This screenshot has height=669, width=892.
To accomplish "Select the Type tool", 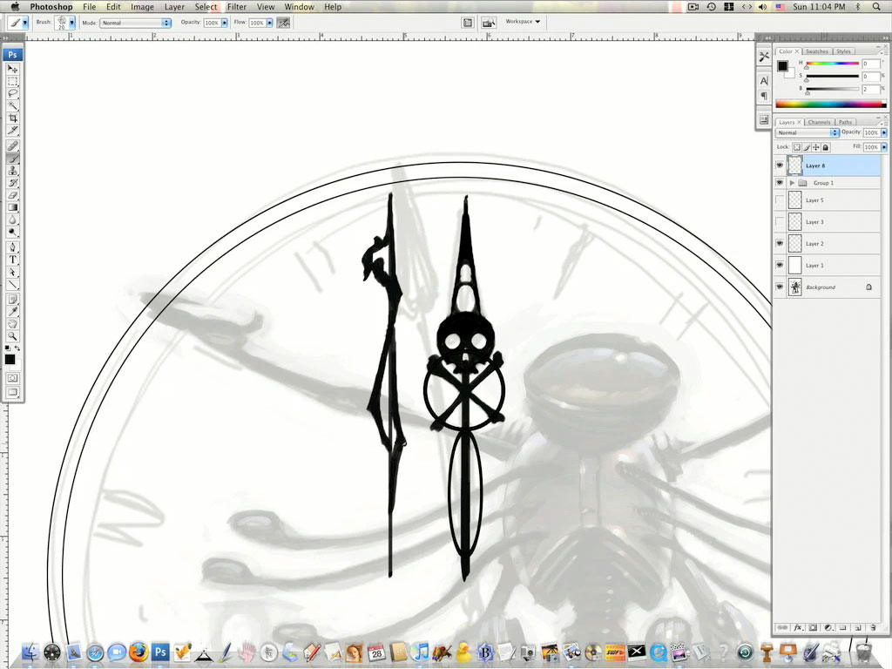I will click(13, 260).
